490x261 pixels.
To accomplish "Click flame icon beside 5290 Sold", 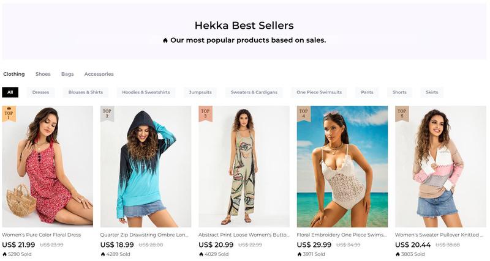I will [x=4, y=254].
